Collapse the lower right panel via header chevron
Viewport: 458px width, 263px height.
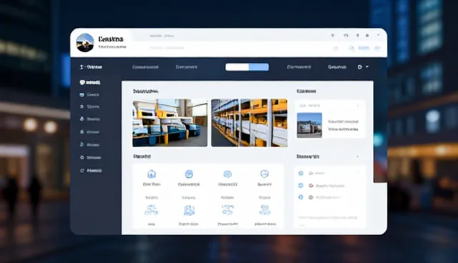point(358,157)
